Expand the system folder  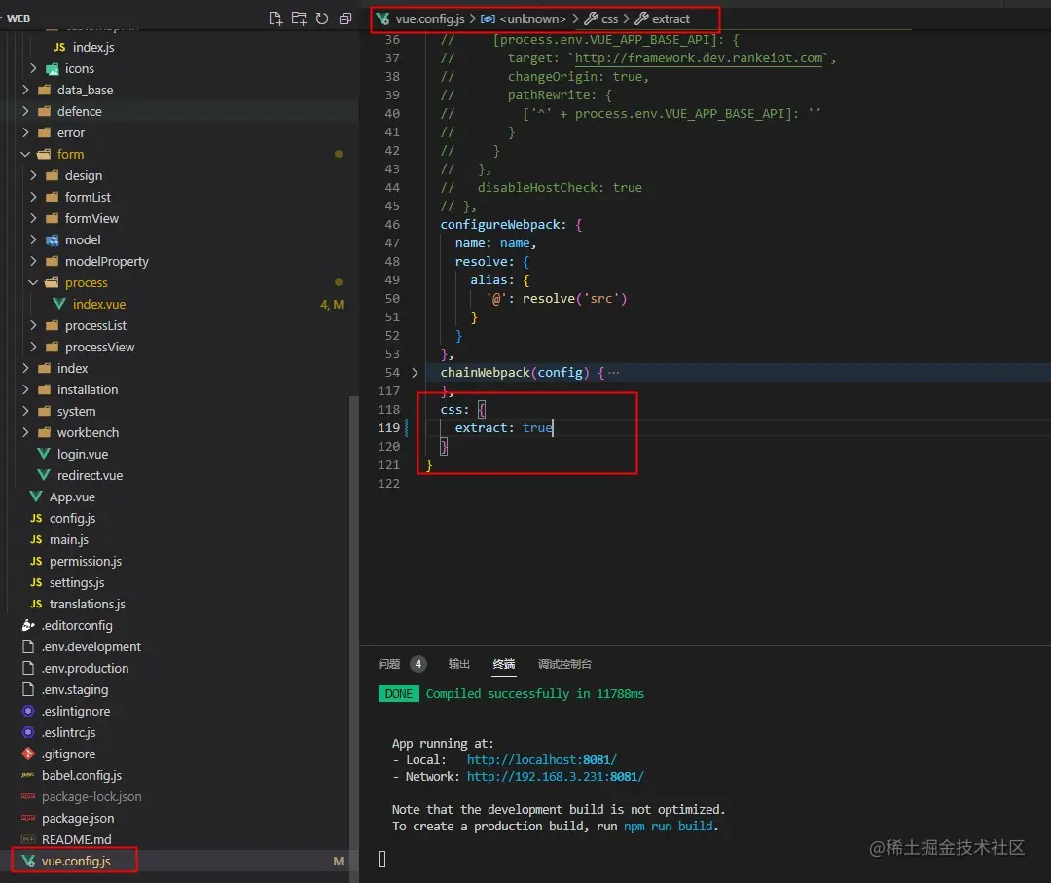[x=76, y=412]
